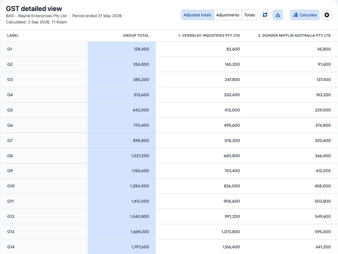Click group total 1,155,600 cell
This screenshot has width=338, height=254.
click(x=140, y=171)
